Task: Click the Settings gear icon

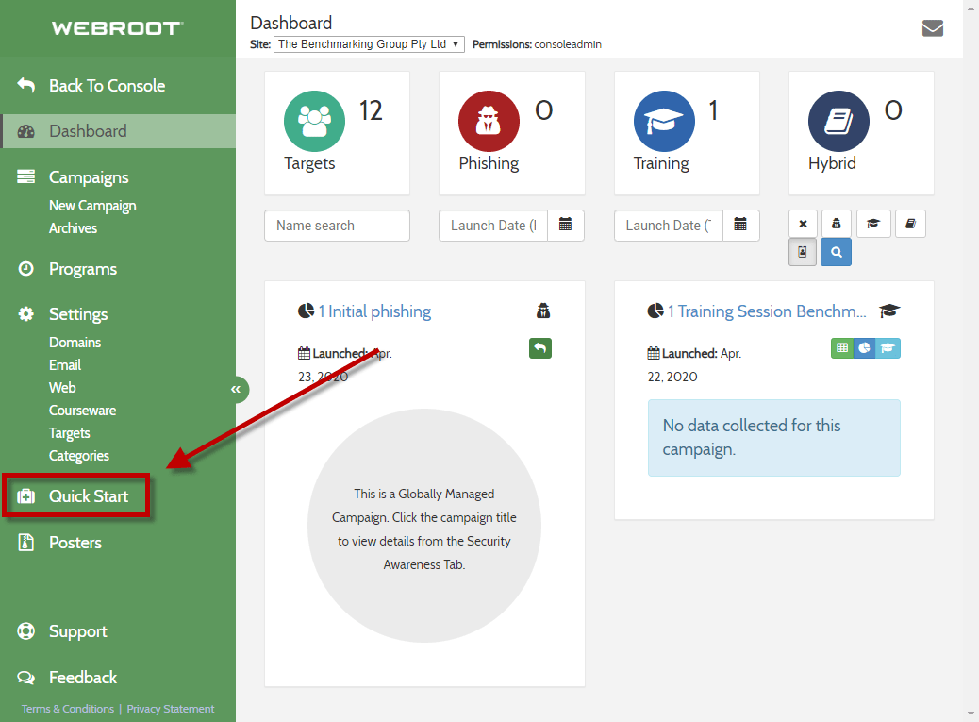Action: coord(25,313)
